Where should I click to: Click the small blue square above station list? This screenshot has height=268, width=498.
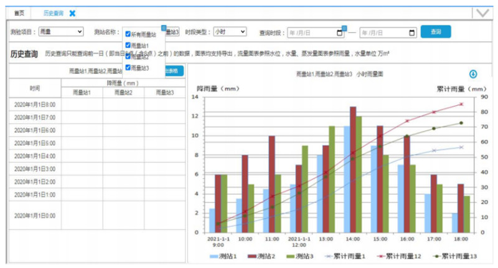(164, 27)
